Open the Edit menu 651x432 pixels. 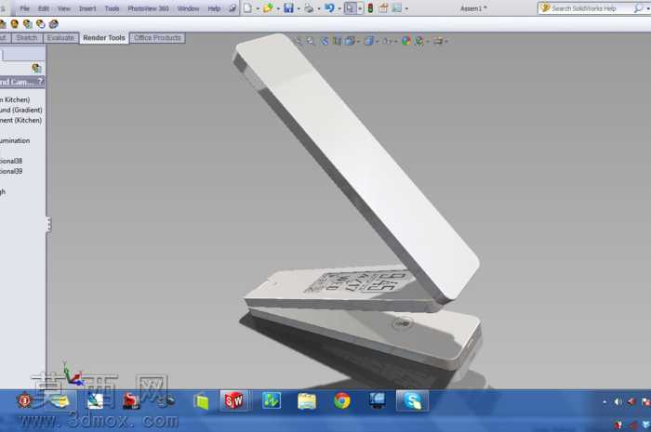coord(44,8)
